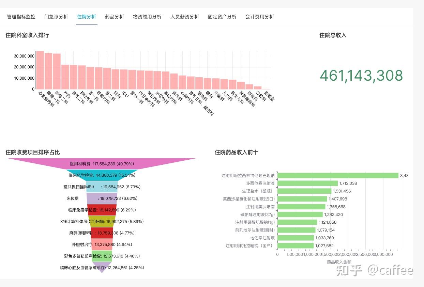Open the 会计费用分析 tab

tap(259, 16)
